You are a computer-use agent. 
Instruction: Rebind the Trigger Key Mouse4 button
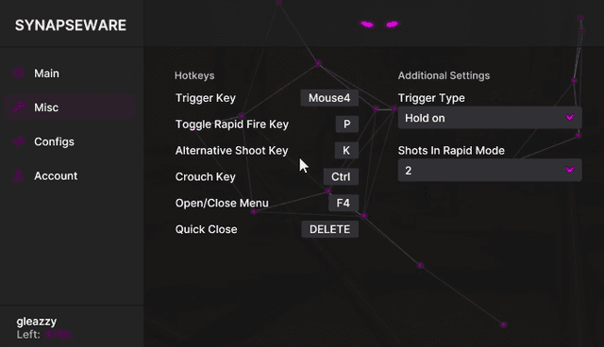click(329, 98)
